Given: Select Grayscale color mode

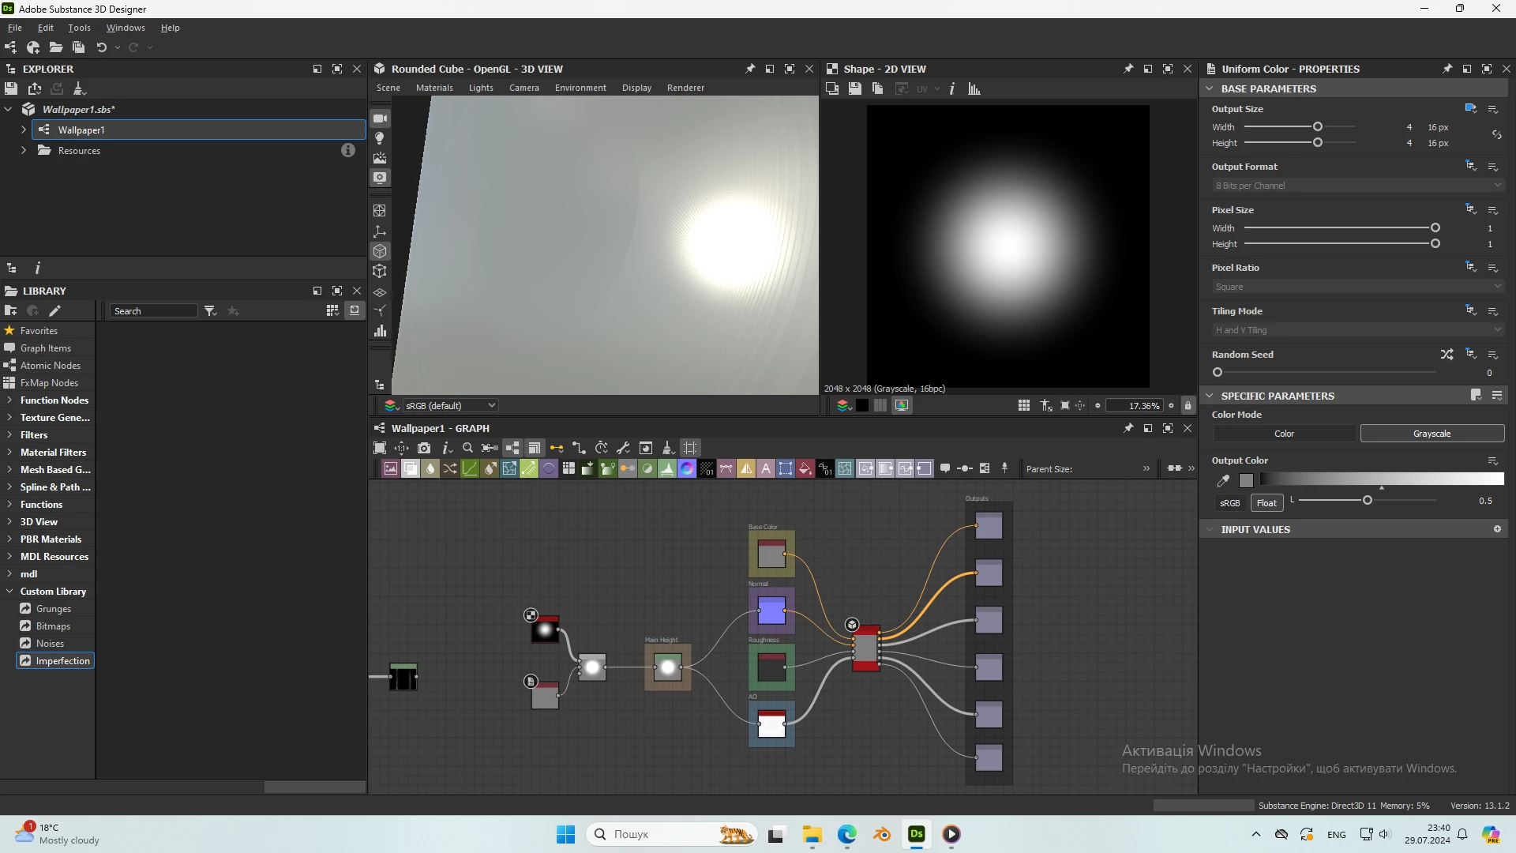Looking at the screenshot, I should (1432, 434).
